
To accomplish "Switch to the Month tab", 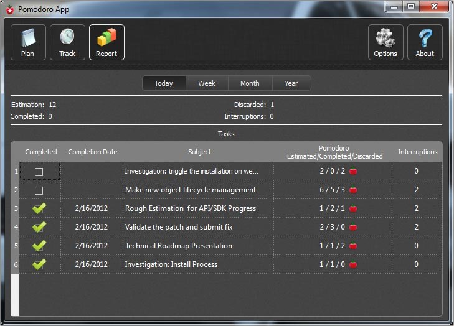I will (250, 83).
